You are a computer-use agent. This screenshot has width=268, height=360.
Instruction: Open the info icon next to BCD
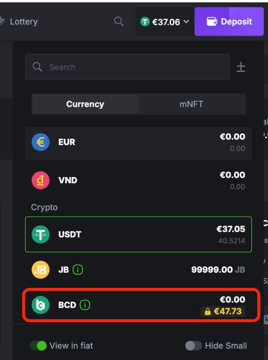[85, 305]
